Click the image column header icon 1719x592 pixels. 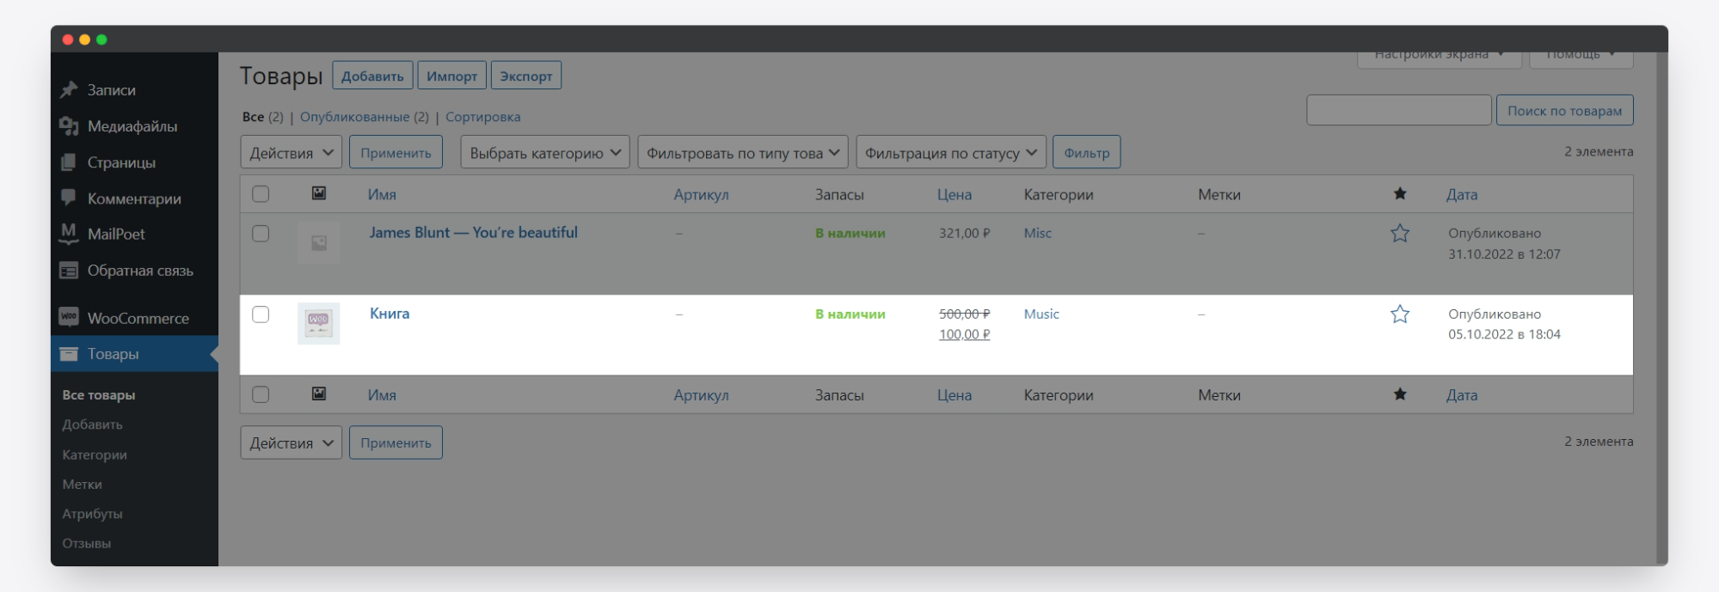coord(318,194)
